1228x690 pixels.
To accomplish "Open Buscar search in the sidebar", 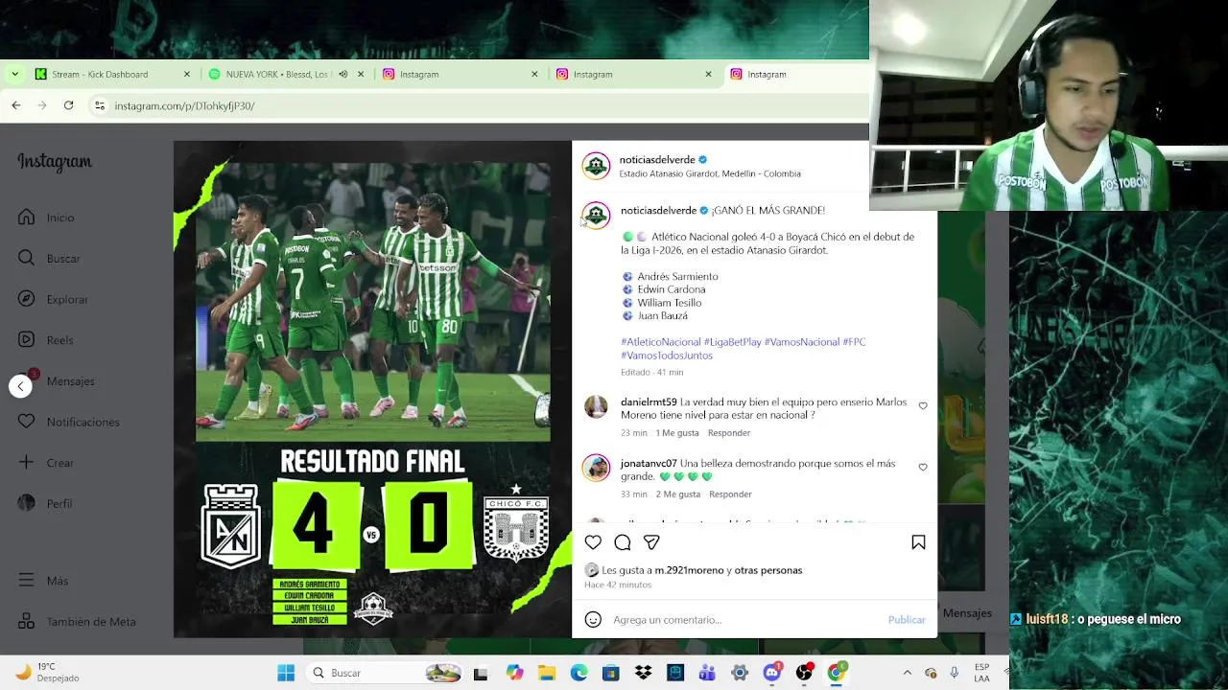I will (49, 259).
